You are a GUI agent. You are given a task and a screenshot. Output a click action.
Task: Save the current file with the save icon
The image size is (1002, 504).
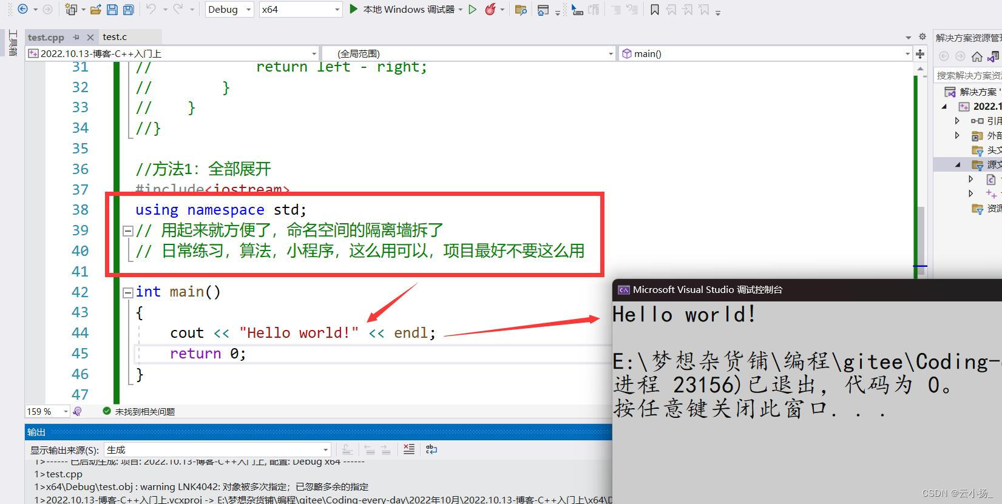pos(112,9)
